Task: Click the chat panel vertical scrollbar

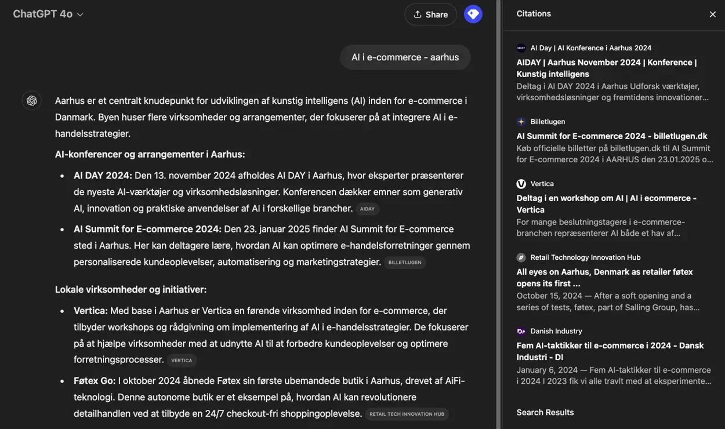Action: click(498, 214)
